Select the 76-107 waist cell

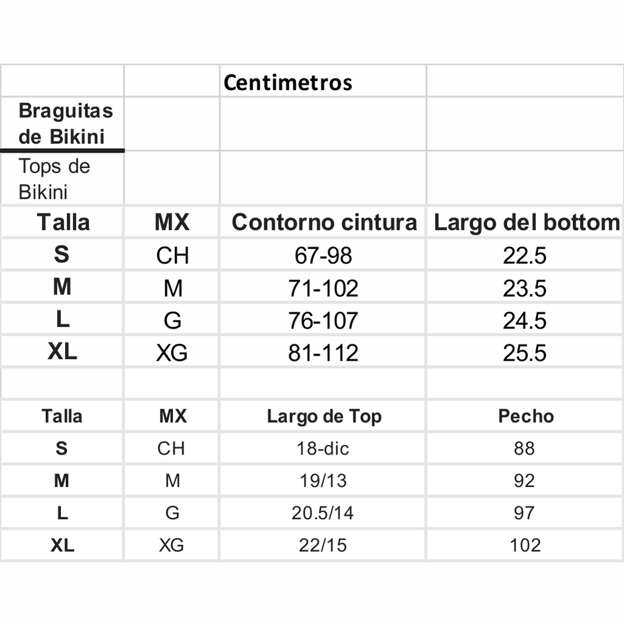[x=323, y=320]
